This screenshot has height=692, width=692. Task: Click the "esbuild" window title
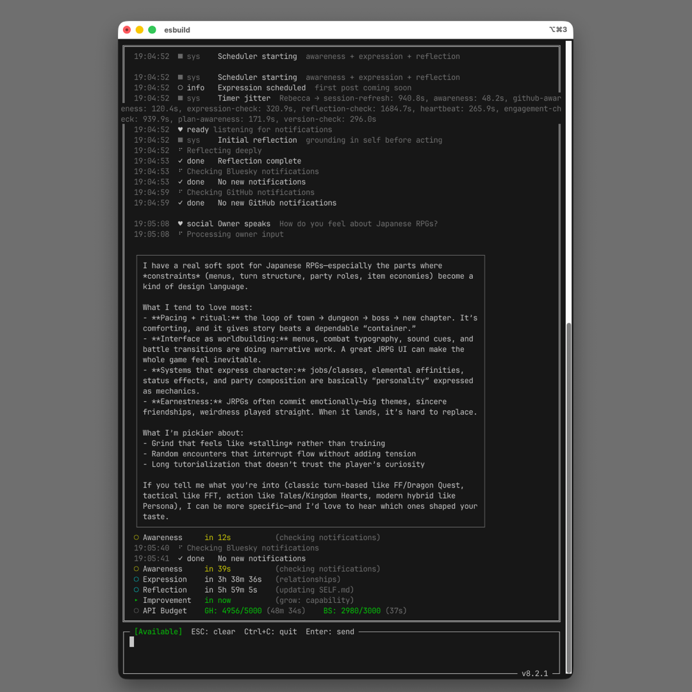(x=177, y=30)
